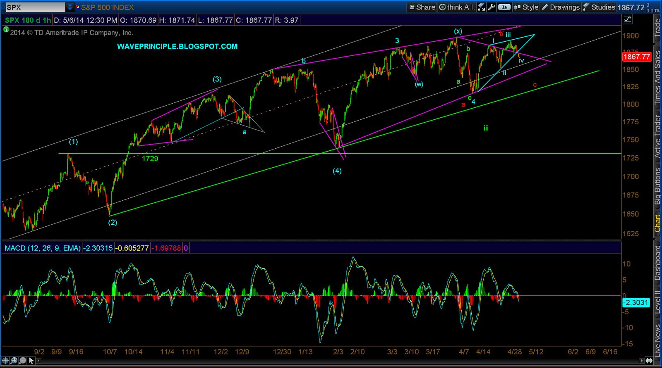Open the Level II side tab

tap(657, 302)
